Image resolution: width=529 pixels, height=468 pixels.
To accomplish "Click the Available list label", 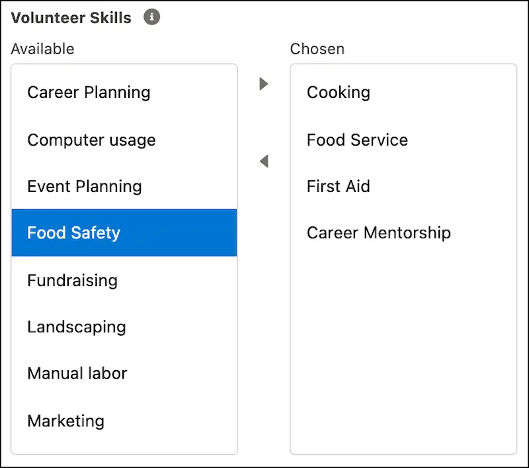I will click(x=42, y=49).
